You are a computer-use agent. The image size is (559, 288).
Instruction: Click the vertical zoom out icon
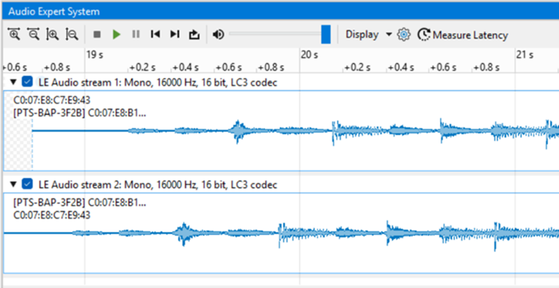point(72,34)
